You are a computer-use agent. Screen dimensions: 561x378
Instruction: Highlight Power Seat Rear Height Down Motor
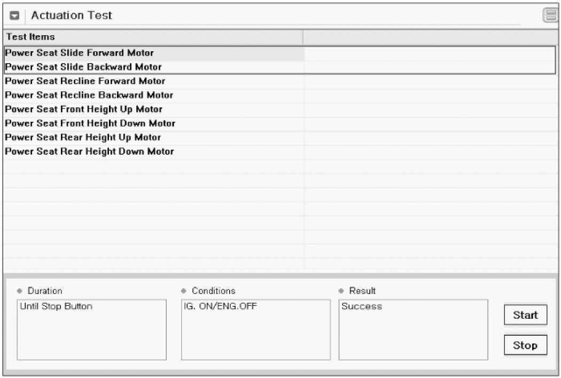pyautogui.click(x=89, y=151)
